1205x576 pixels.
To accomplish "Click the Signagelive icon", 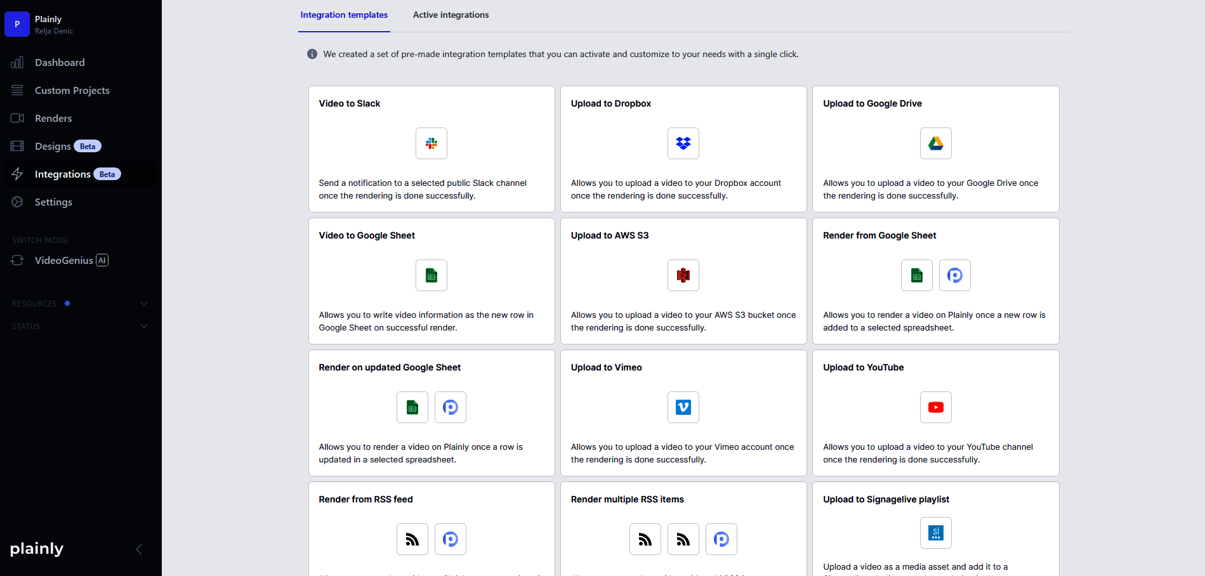I will tap(936, 533).
